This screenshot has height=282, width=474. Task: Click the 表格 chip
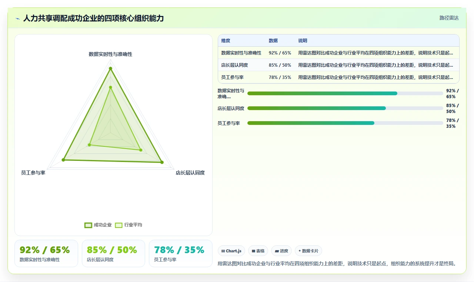(x=258, y=251)
